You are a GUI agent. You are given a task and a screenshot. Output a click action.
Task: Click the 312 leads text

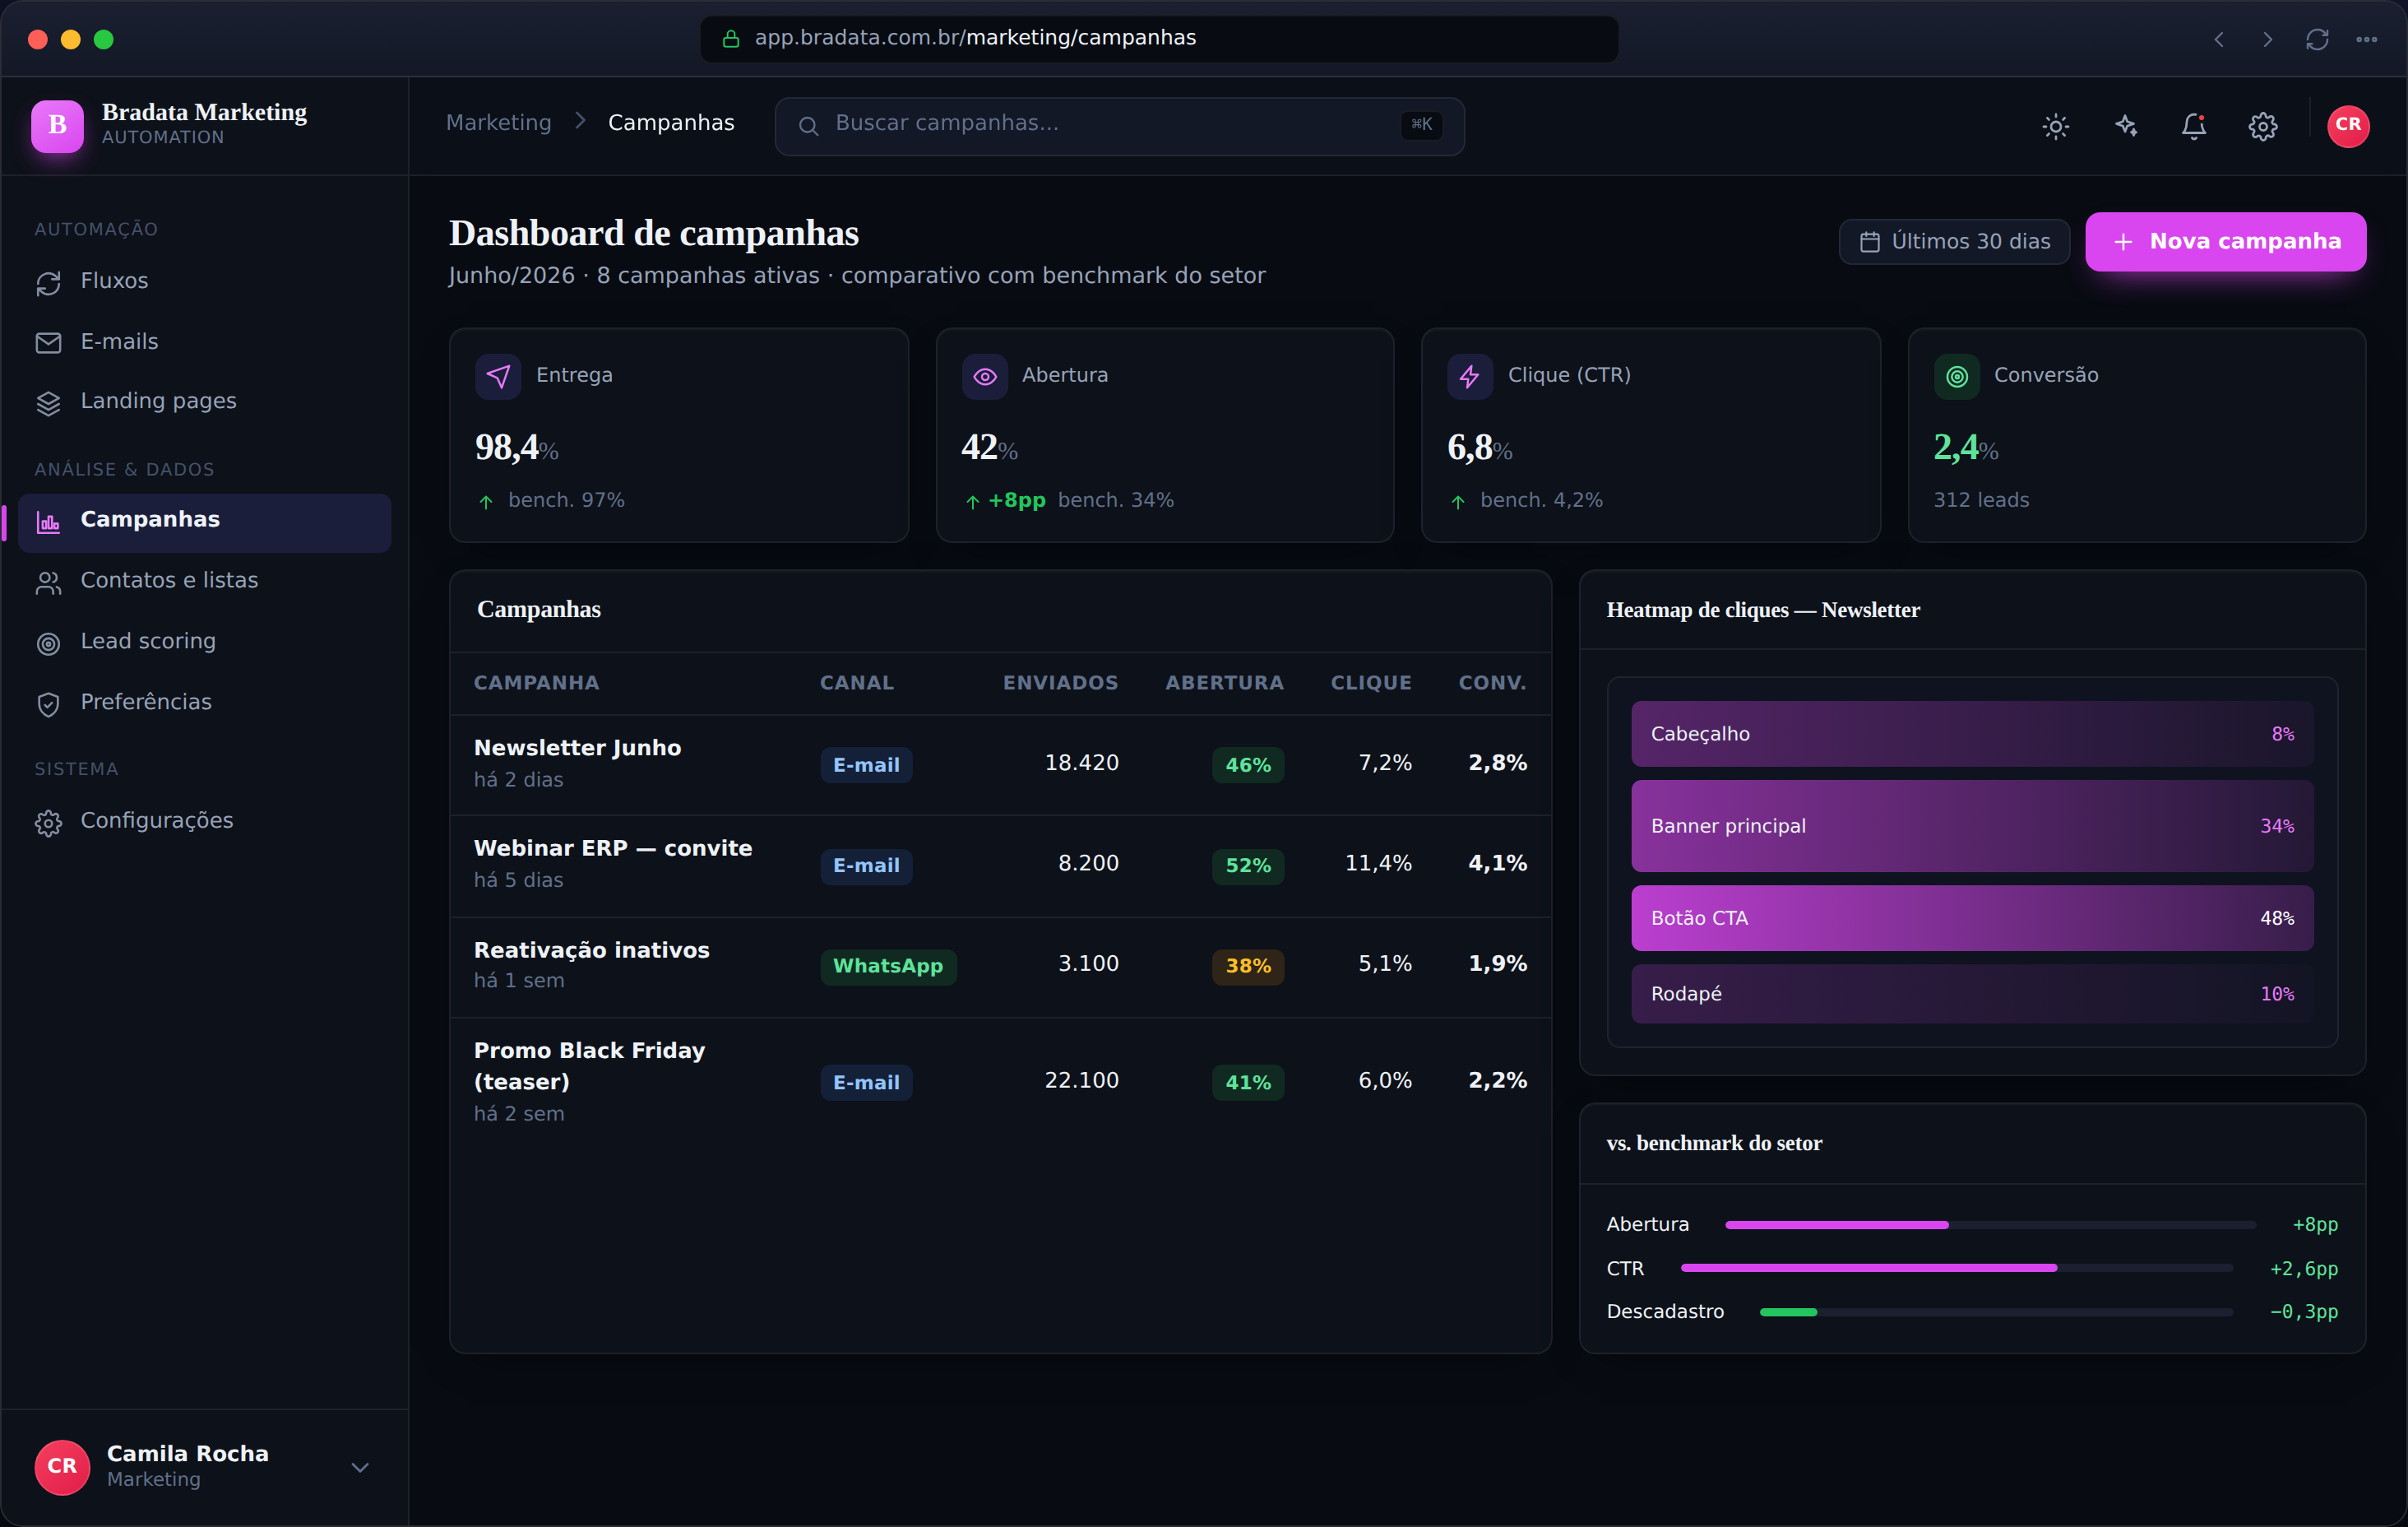coord(1981,500)
